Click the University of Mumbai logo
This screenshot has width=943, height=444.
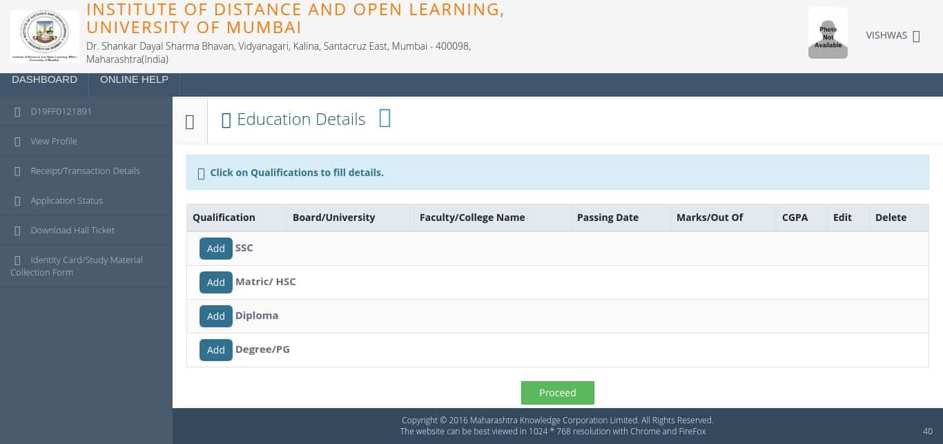click(44, 36)
